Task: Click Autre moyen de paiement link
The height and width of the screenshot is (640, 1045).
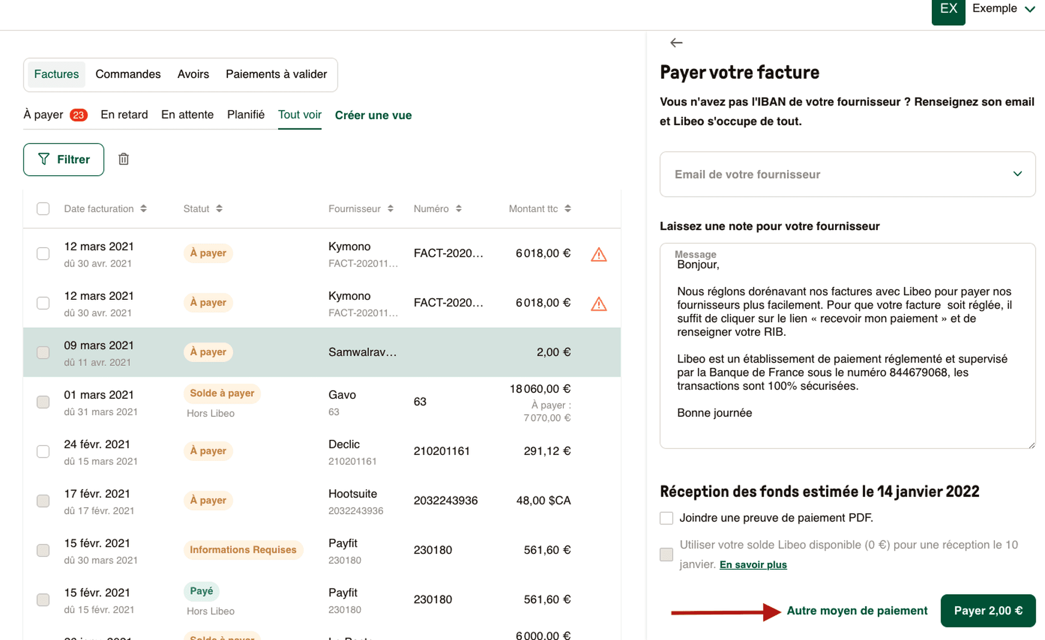Action: [x=857, y=611]
